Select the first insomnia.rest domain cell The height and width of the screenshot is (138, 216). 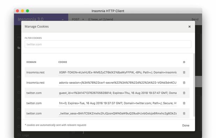[35, 73]
